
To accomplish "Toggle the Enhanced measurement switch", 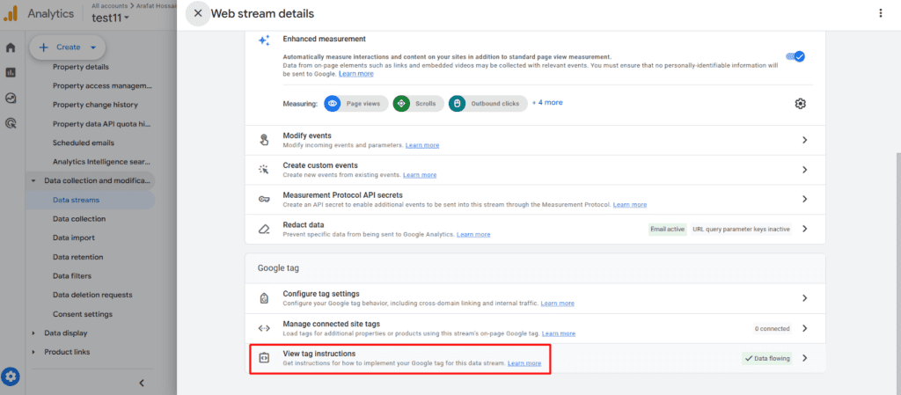I will 795,56.
